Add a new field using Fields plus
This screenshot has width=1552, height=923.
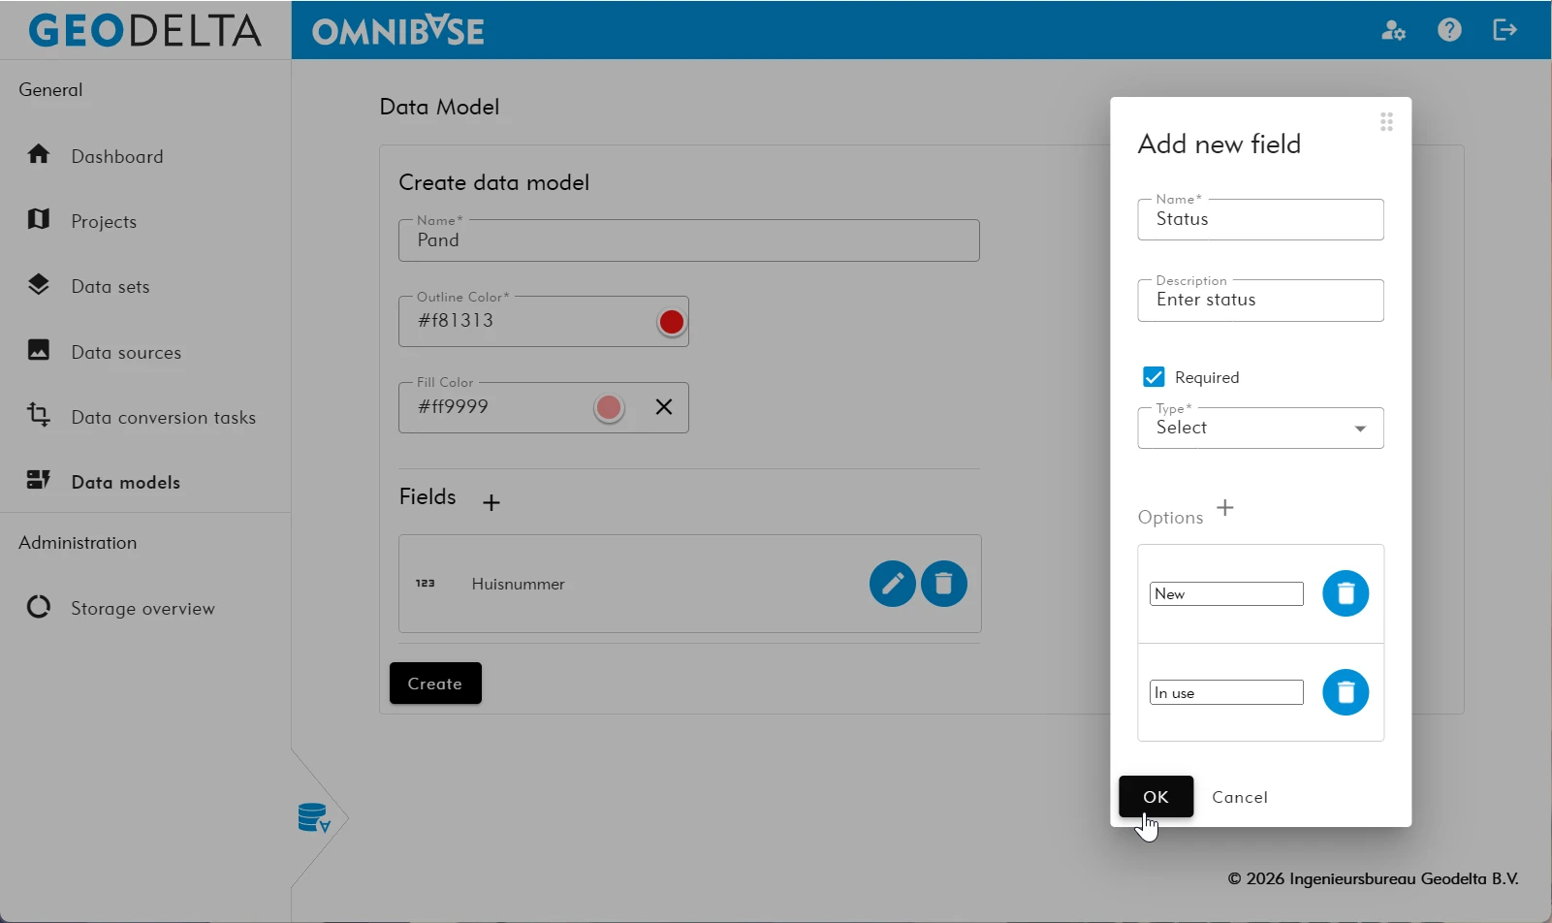click(x=491, y=502)
